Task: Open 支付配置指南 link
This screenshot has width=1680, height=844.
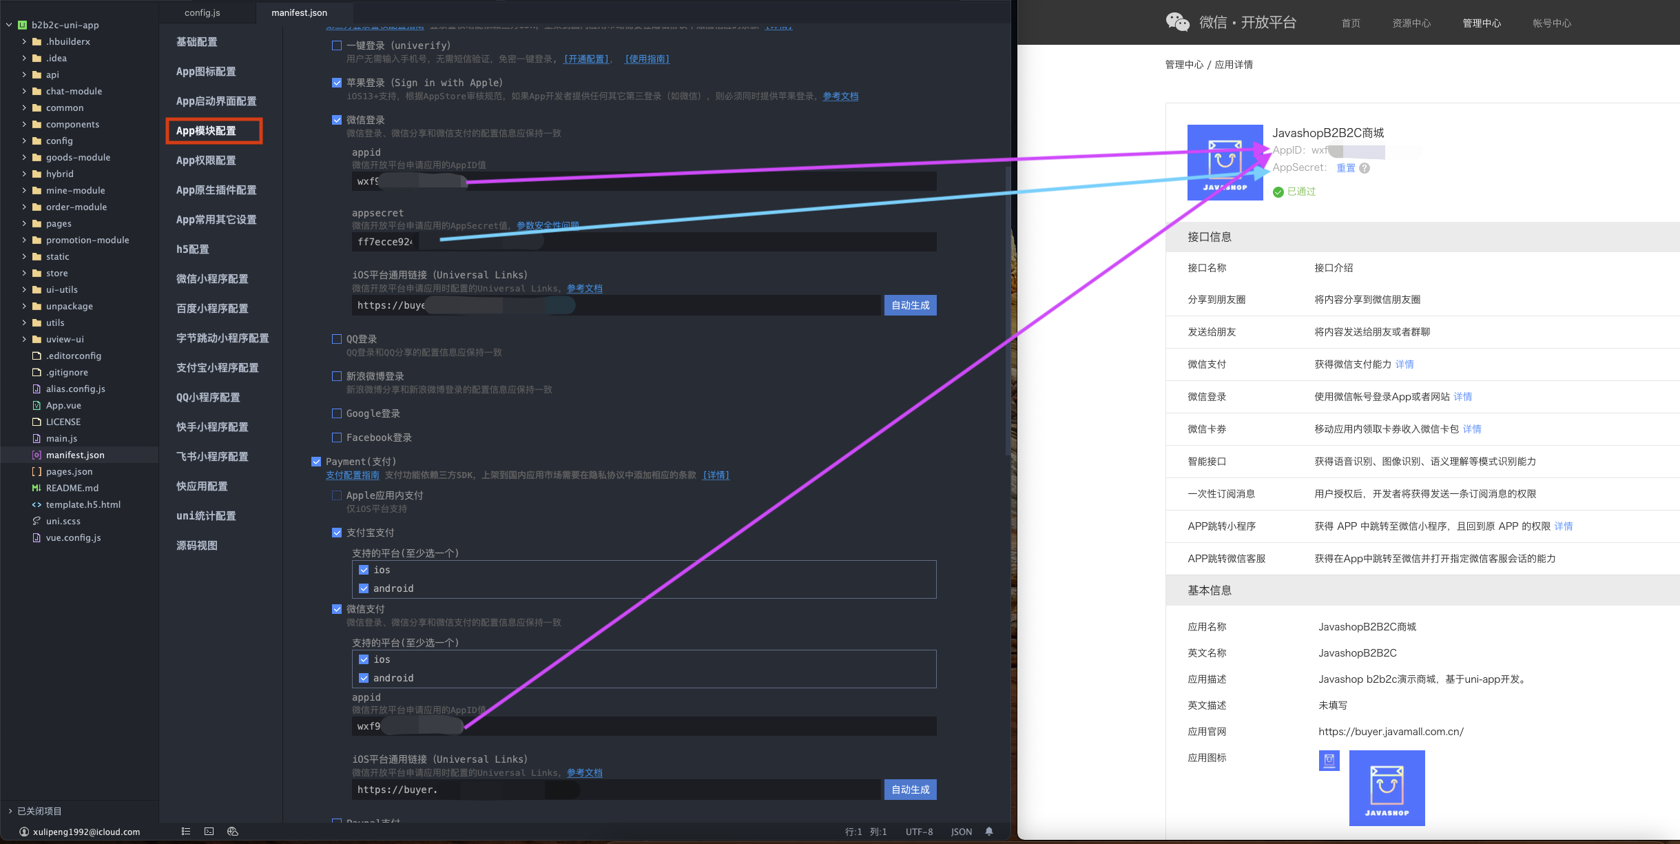Action: click(353, 475)
